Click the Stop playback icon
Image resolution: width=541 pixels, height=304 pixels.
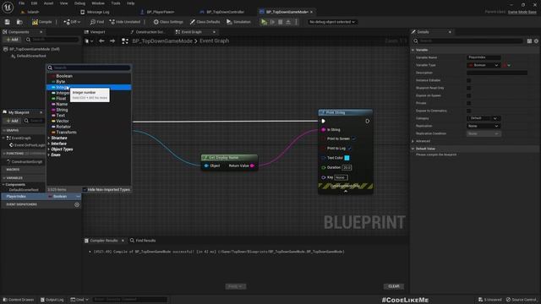point(281,22)
